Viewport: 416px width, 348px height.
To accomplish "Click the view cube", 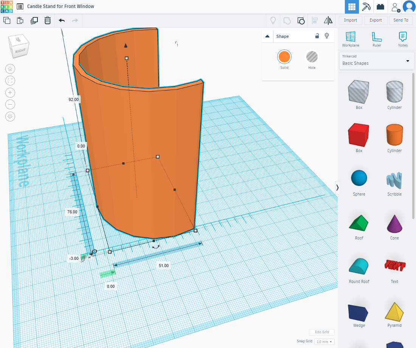I will 19,46.
